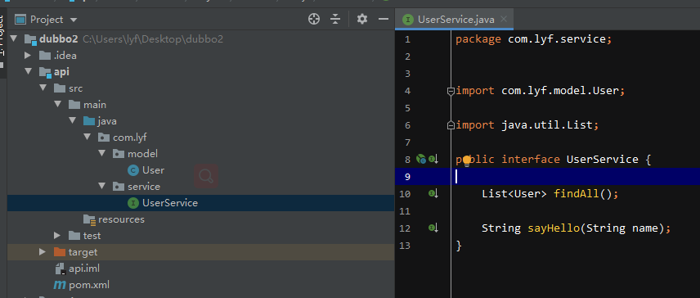
Task: Click the Project tool window icon
Action: 20,19
